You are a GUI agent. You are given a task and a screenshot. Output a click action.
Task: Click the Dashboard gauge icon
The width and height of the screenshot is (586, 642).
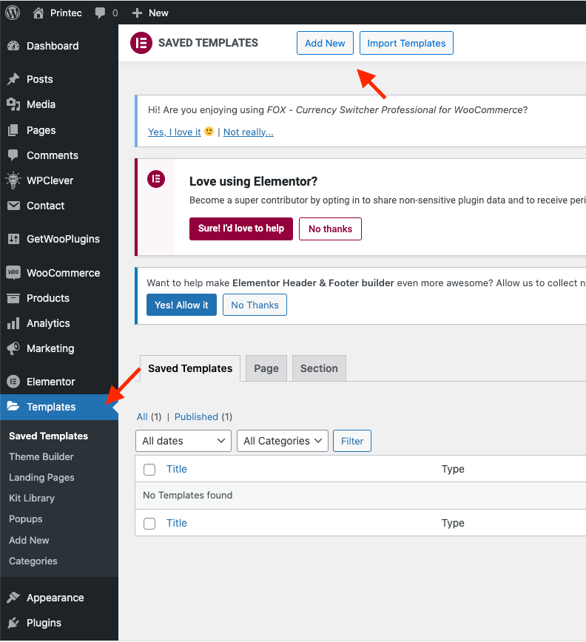13,46
